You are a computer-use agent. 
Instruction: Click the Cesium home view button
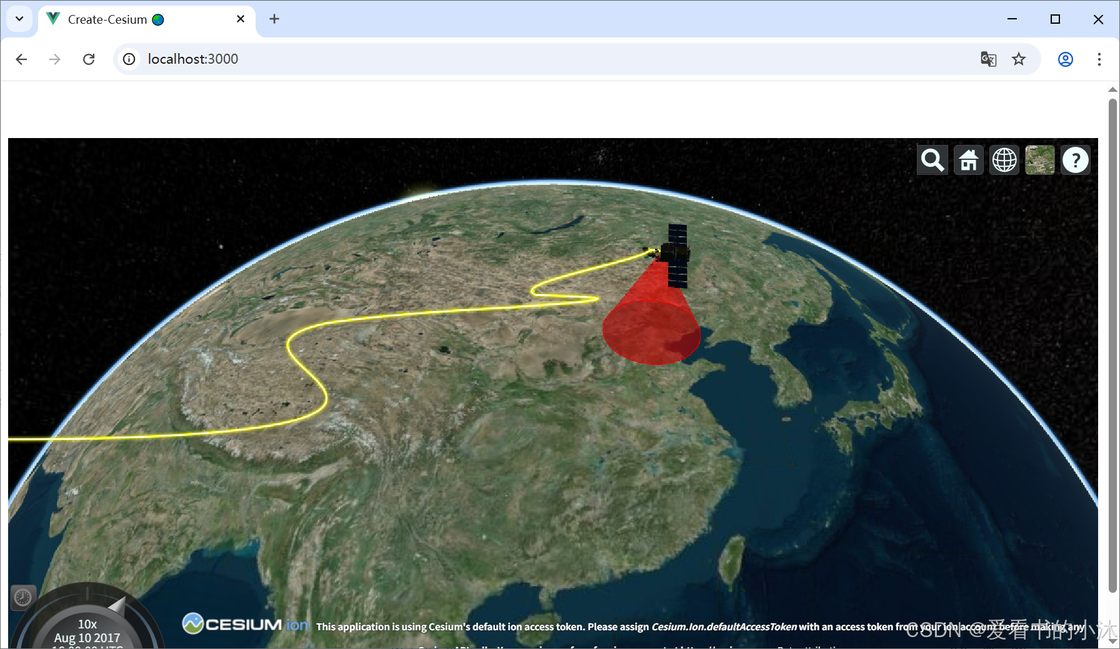(x=969, y=160)
